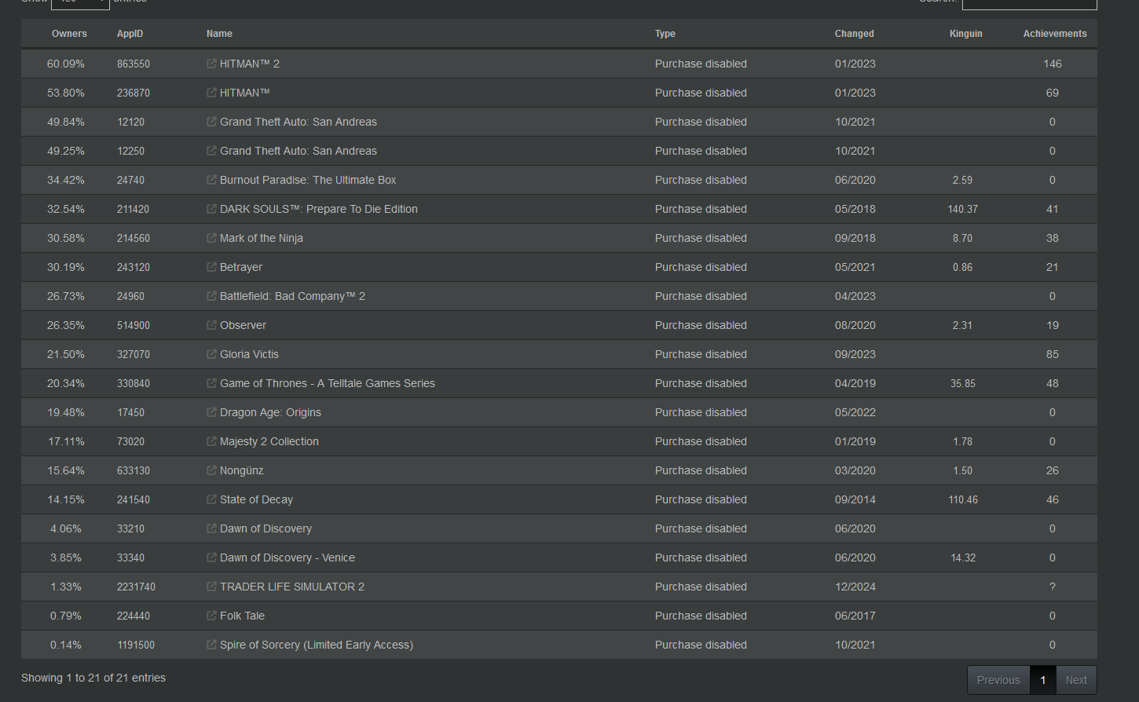Click link icon next to State of Decay
The height and width of the screenshot is (702, 1139).
point(211,499)
